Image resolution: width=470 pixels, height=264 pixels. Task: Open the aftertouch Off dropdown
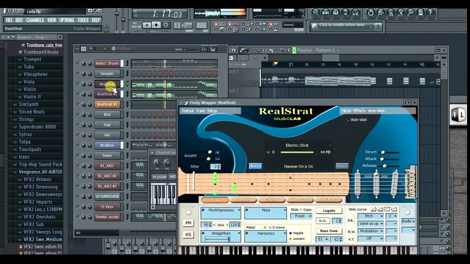[x=371, y=239]
